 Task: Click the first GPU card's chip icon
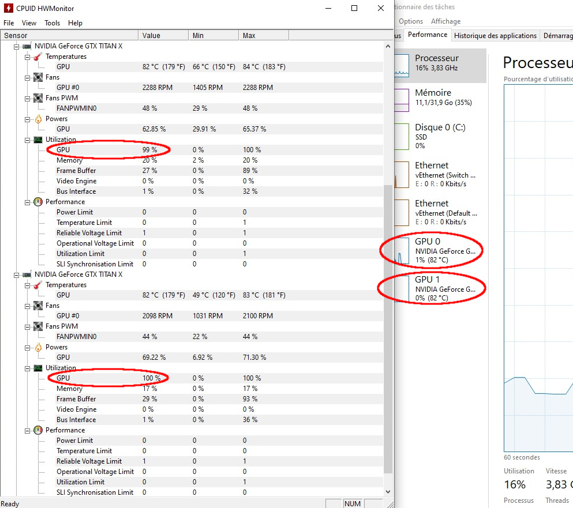point(27,46)
